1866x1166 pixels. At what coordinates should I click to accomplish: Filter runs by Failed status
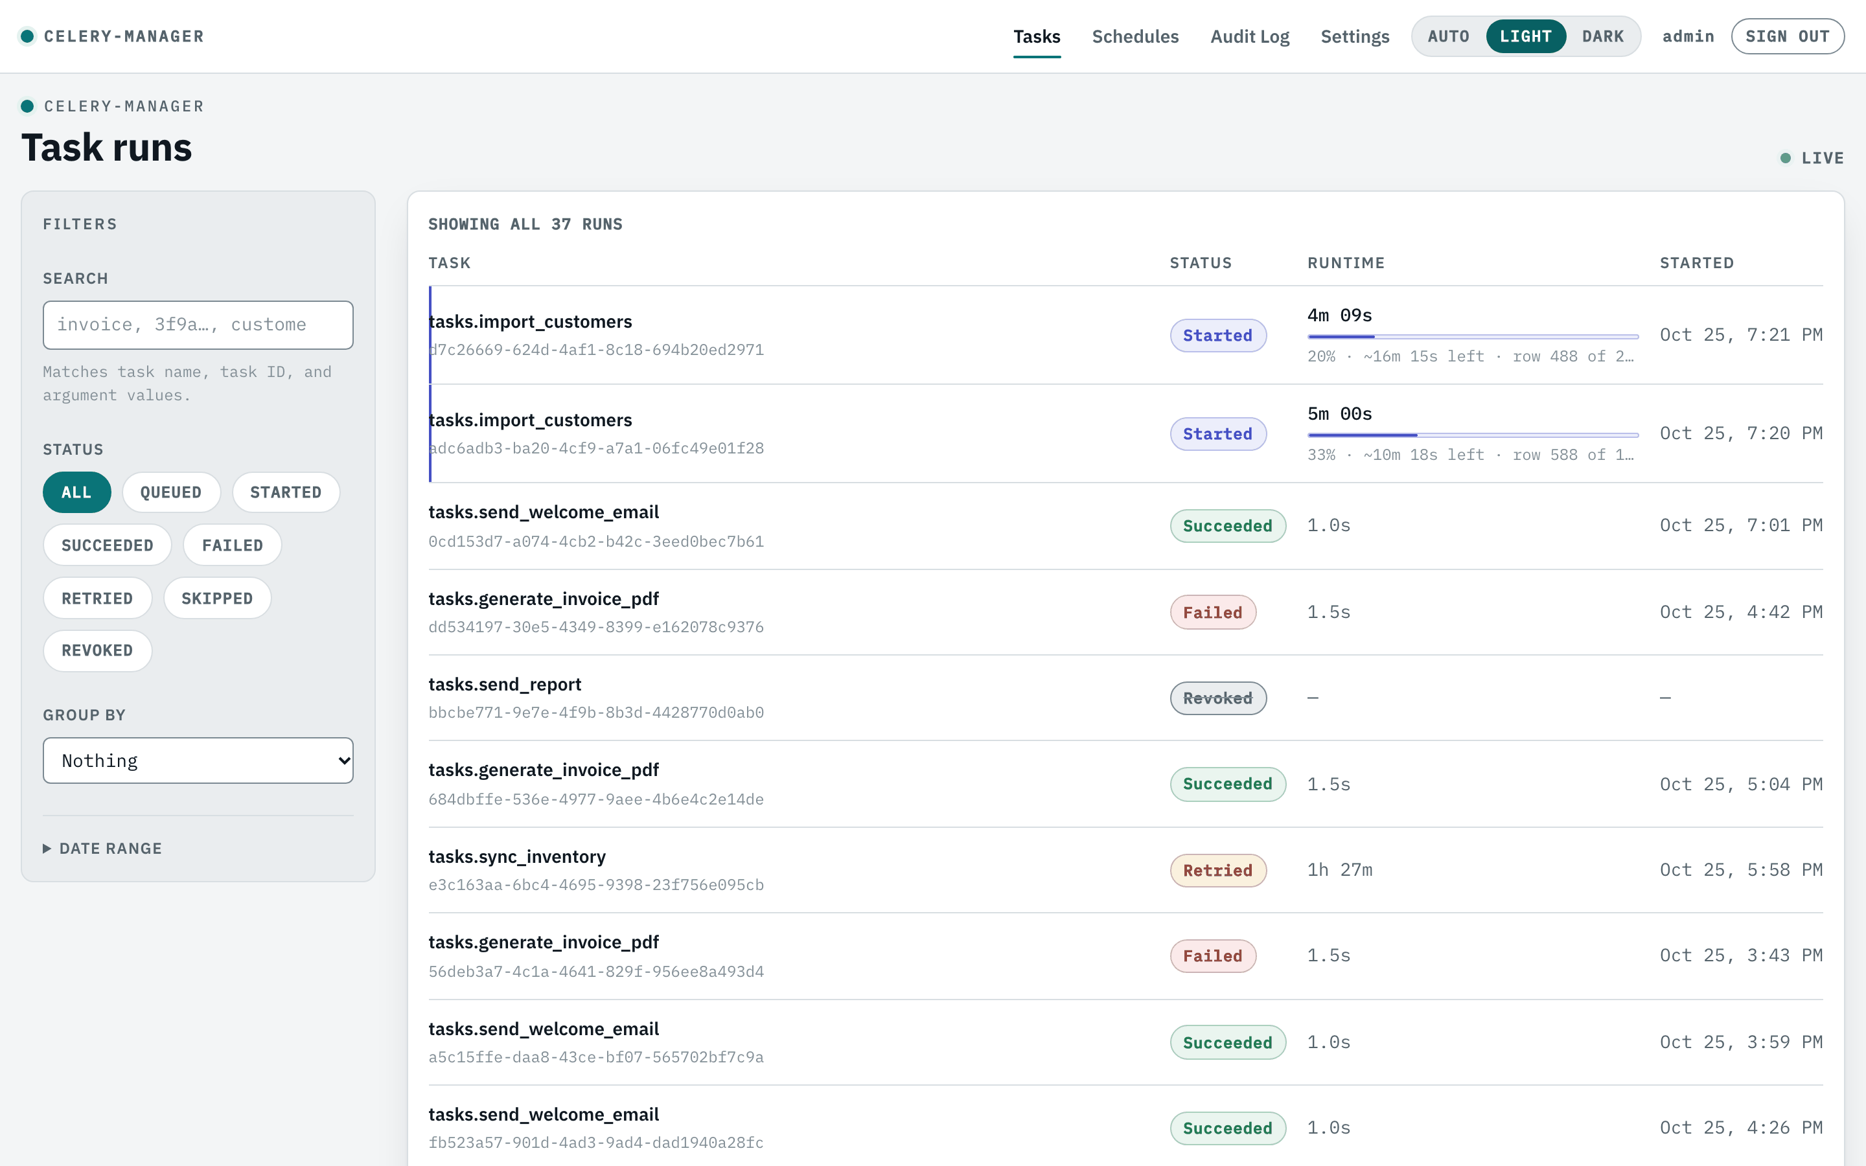(x=232, y=545)
